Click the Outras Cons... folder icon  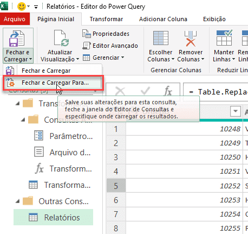tap(28, 200)
